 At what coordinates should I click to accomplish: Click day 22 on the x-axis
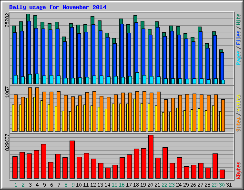(x=164, y=185)
